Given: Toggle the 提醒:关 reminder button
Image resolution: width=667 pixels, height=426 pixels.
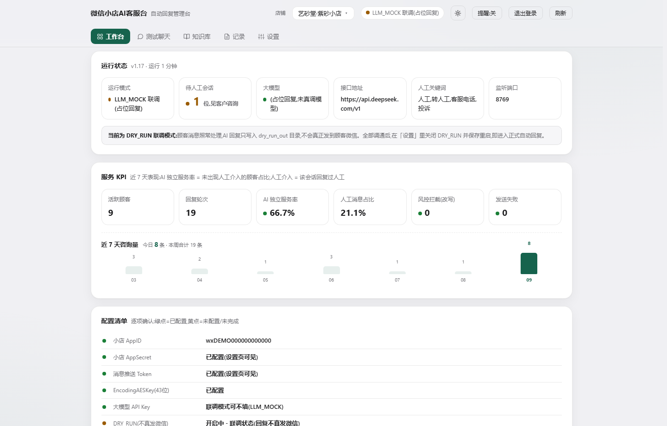Looking at the screenshot, I should point(487,13).
